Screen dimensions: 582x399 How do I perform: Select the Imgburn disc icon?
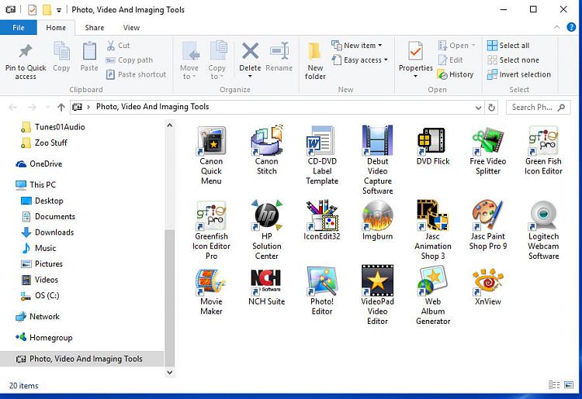(x=377, y=215)
